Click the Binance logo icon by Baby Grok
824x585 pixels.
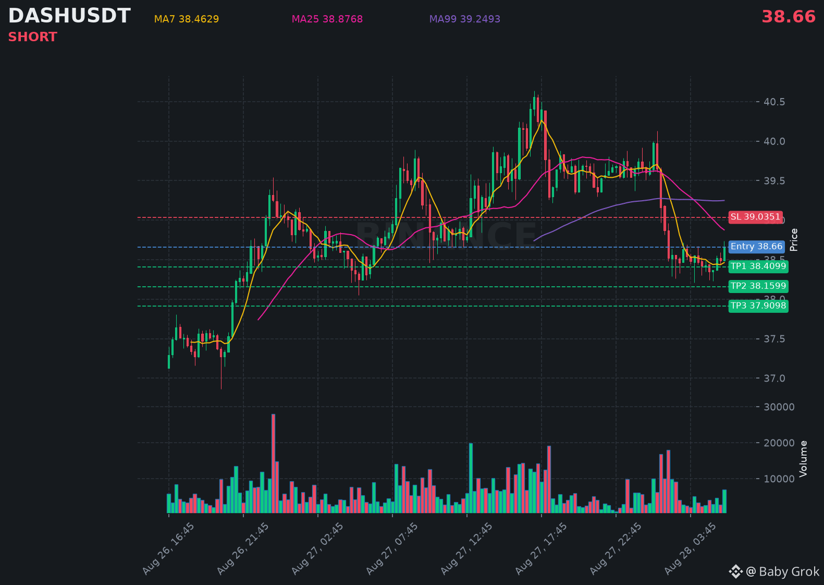[735, 572]
